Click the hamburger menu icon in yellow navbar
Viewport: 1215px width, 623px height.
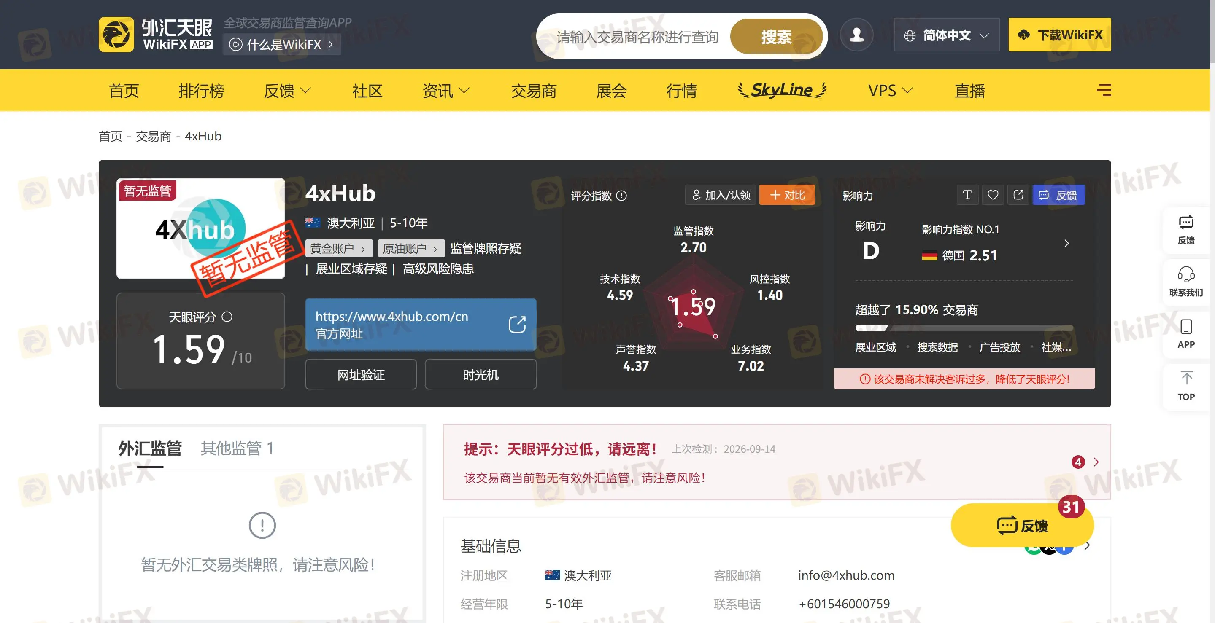click(x=1104, y=90)
